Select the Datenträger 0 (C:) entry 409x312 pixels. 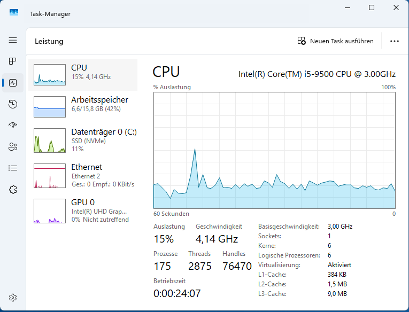pyautogui.click(x=83, y=141)
